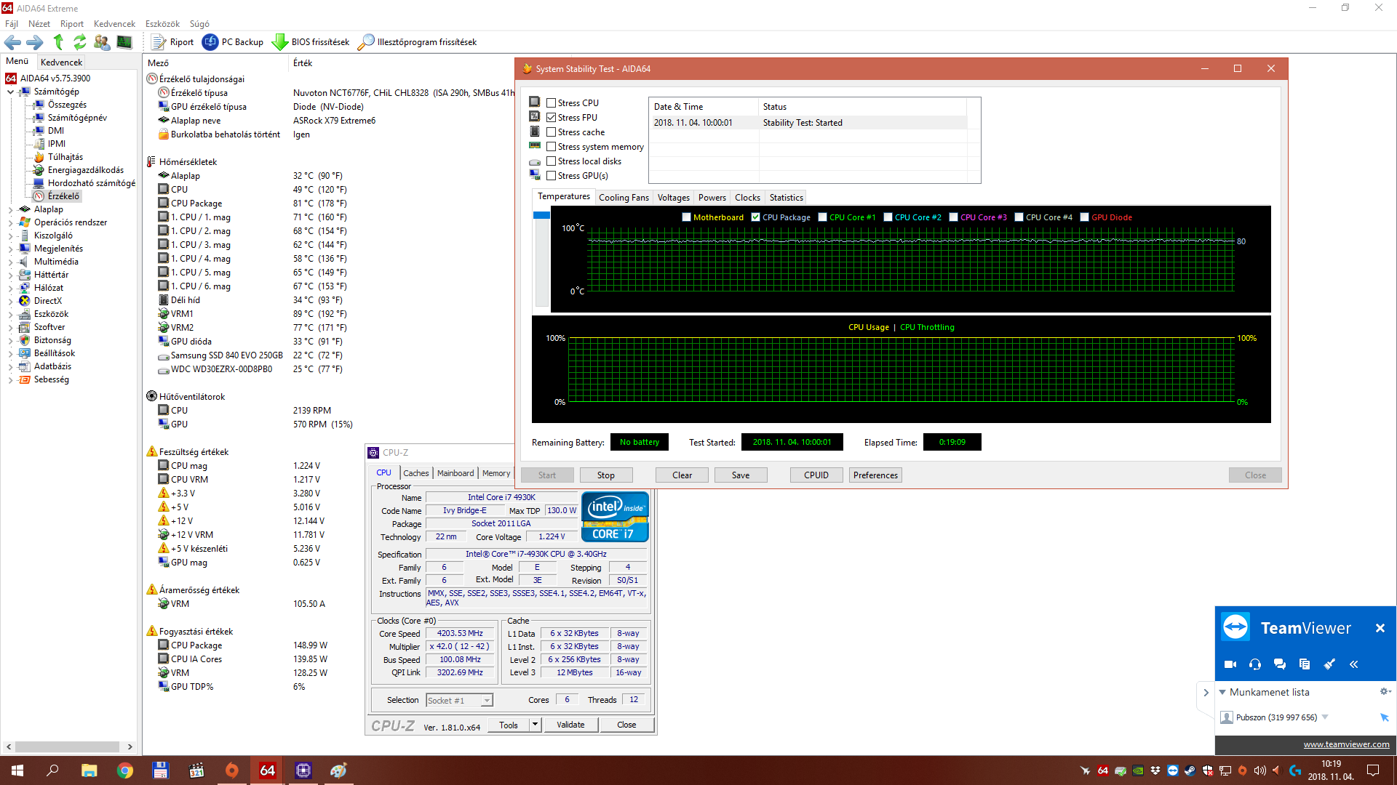Enable Stress cache checkbox
The width and height of the screenshot is (1397, 785).
(x=552, y=132)
